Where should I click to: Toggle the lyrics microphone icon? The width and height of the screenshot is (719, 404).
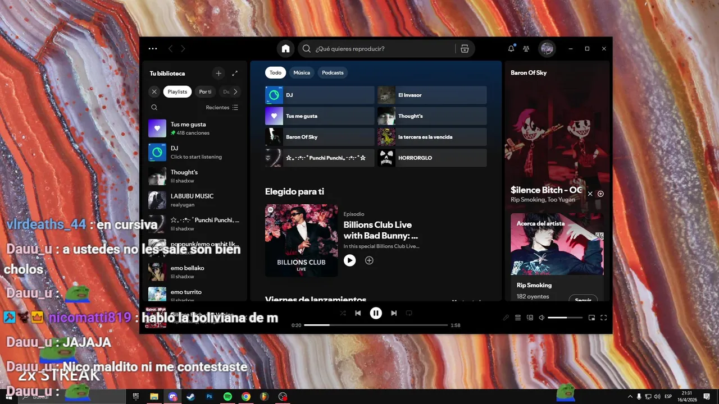click(506, 318)
